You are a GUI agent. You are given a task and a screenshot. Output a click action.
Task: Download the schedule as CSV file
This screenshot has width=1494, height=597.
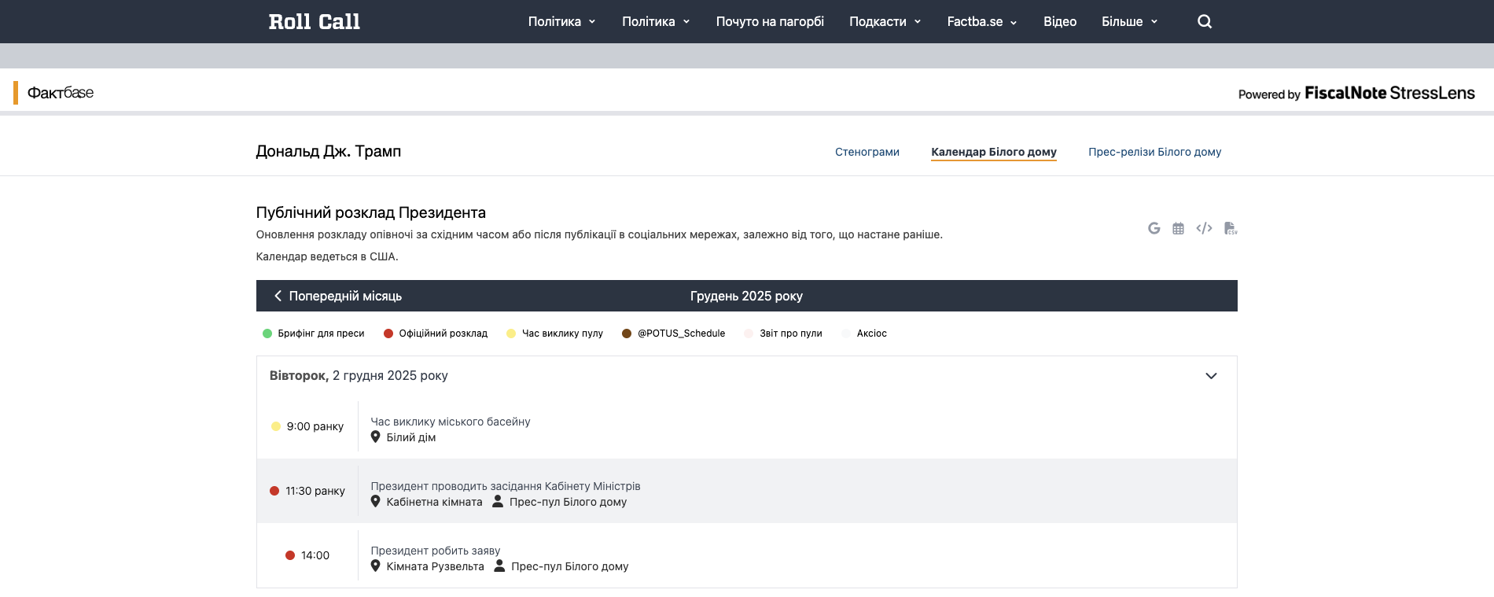tap(1231, 228)
